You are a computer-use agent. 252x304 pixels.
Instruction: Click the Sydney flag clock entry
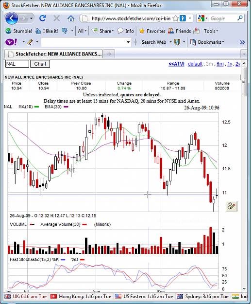click(x=203, y=296)
